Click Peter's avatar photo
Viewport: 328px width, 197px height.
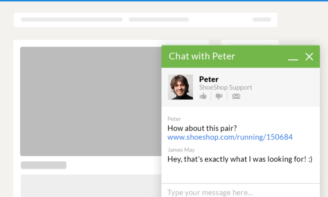tap(180, 87)
